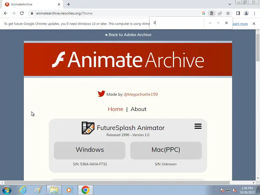Viewport: 260px width, 195px height.
Task: Click the vertical scrollbar down arrow
Action: tap(258, 178)
